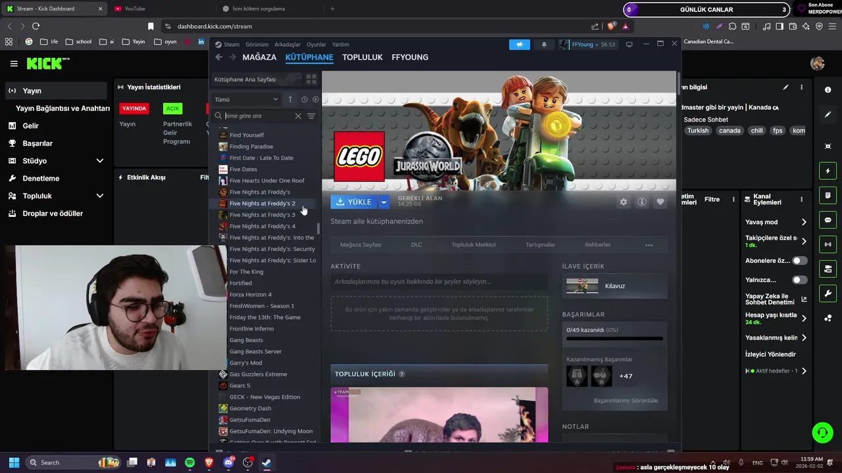Click Başarımlarımı Görüntüle button
The image size is (842, 473).
point(626,400)
